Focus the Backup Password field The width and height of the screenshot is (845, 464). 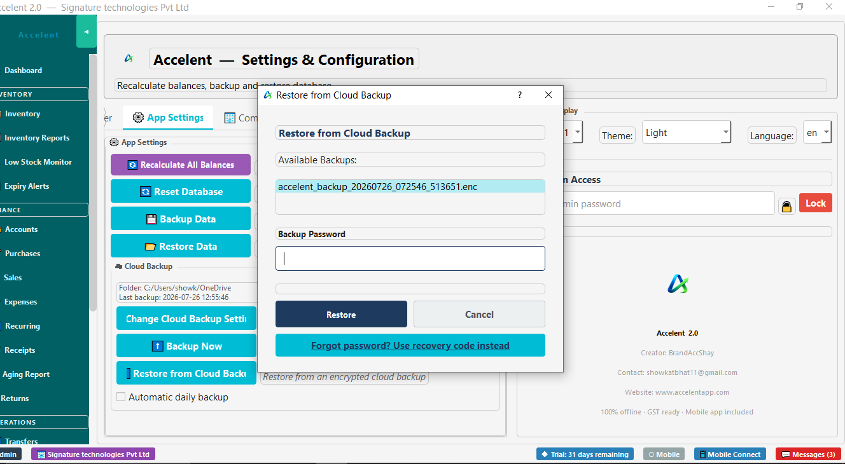pos(410,258)
